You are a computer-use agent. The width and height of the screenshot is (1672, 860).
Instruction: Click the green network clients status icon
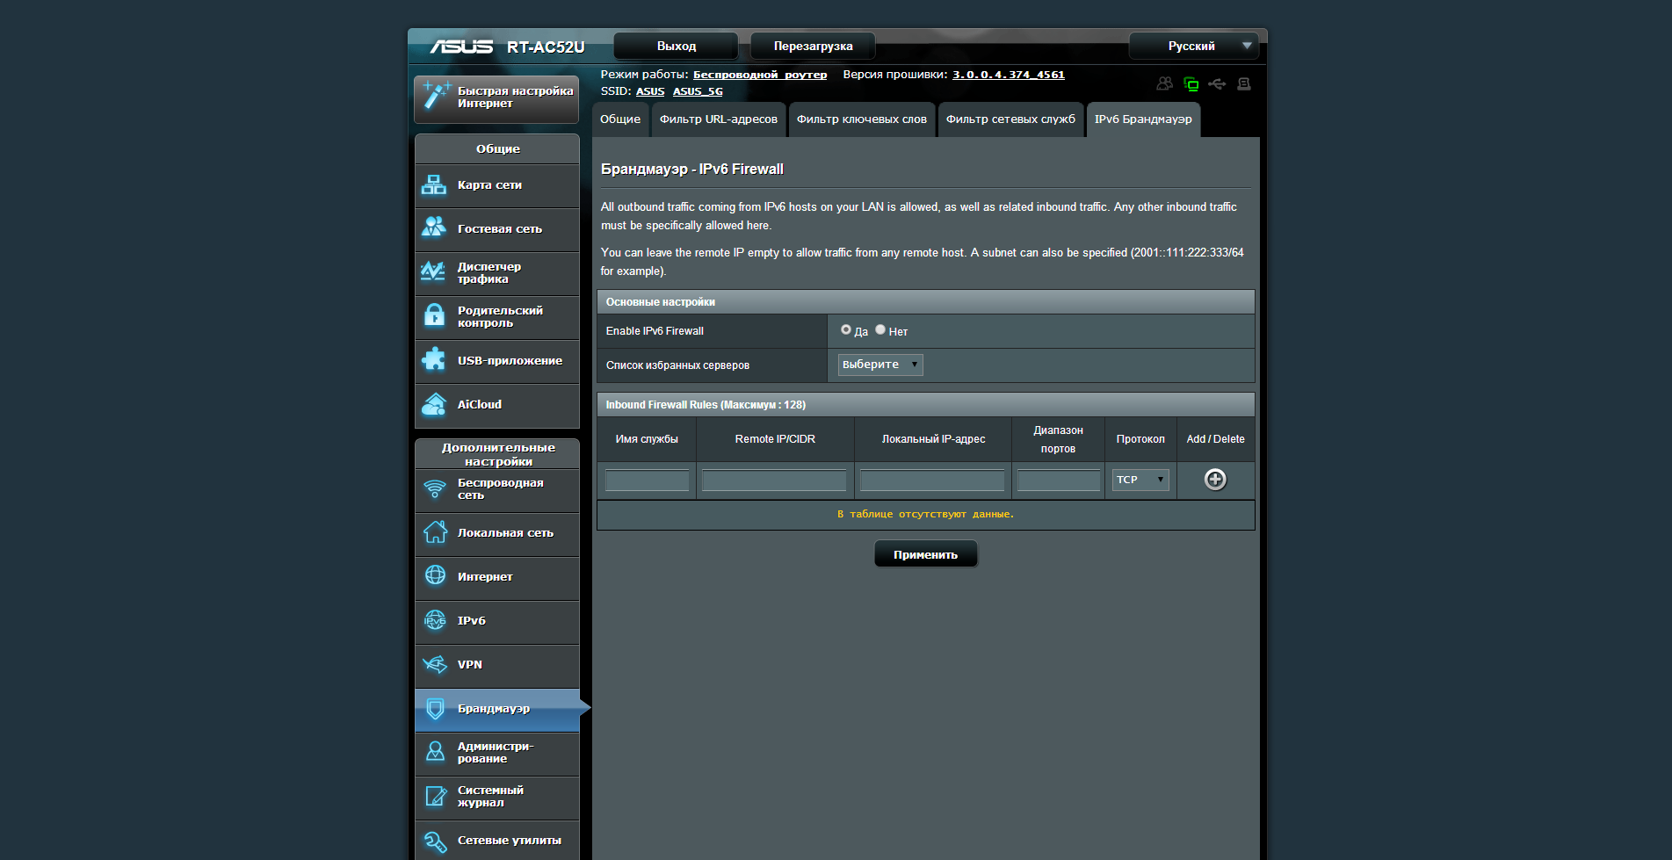pos(1191,84)
